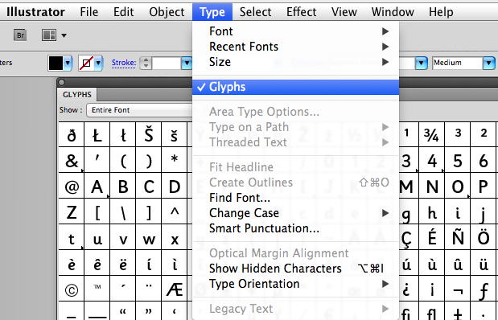Screen dimensions: 498x320
Task: Select the lowercase h glyph
Action: [x=432, y=211]
